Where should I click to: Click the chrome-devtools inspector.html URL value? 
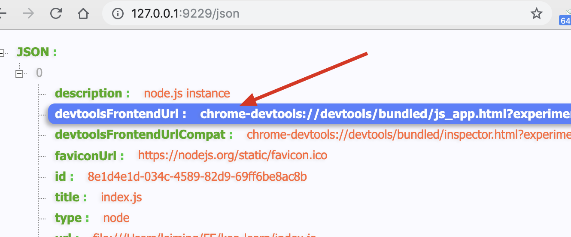pyautogui.click(x=409, y=134)
